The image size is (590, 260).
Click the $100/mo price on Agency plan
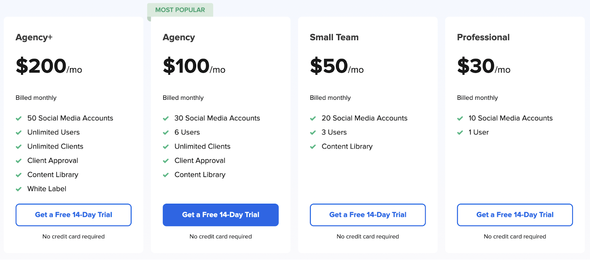(193, 67)
